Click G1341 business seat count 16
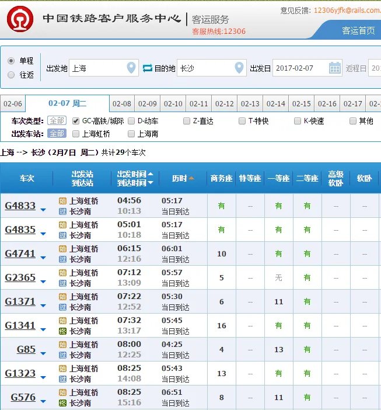This screenshot has height=410, width=381. (x=222, y=326)
